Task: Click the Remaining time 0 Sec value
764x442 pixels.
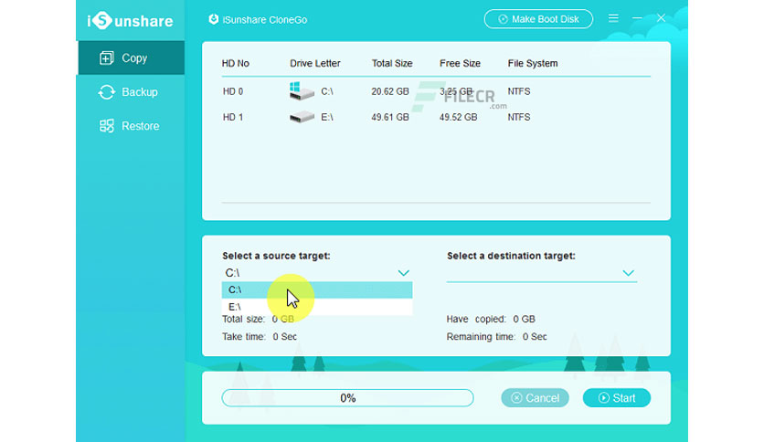Action: click(535, 337)
